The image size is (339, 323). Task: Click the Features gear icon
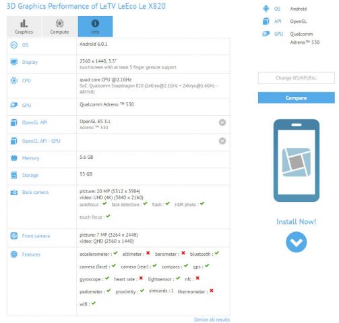14,254
